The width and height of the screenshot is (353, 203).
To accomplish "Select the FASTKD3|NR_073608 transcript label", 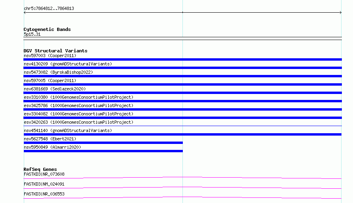I will [x=44, y=174].
